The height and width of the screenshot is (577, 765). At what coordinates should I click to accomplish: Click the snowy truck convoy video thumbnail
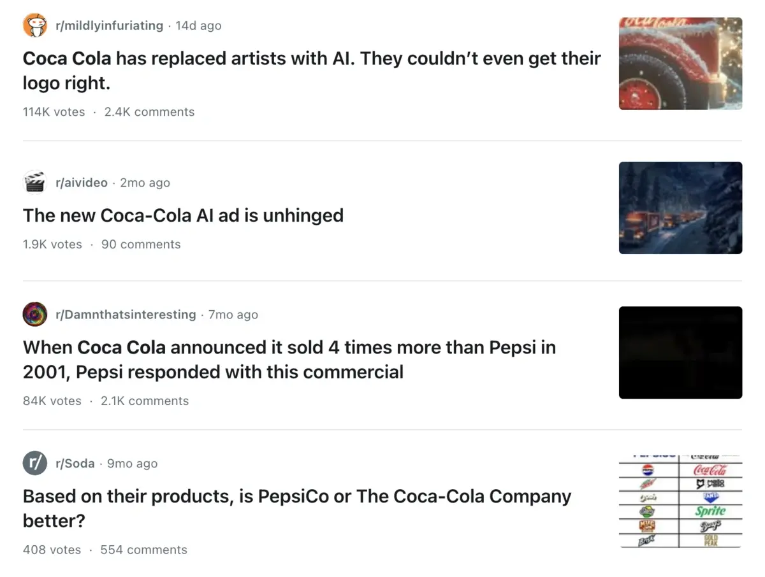tap(680, 208)
